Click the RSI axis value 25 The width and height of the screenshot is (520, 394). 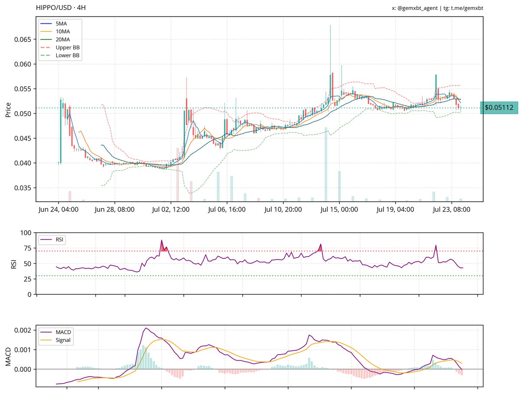(x=29, y=279)
